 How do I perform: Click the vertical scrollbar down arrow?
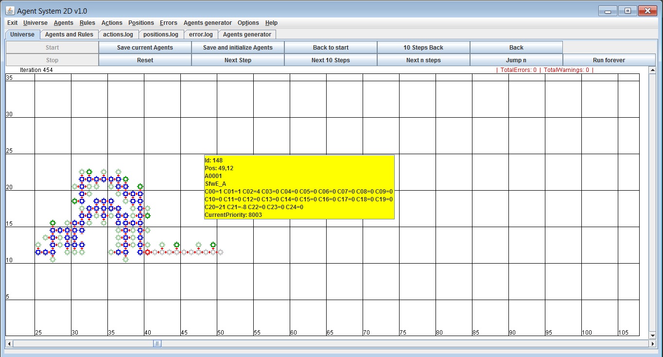coord(652,335)
